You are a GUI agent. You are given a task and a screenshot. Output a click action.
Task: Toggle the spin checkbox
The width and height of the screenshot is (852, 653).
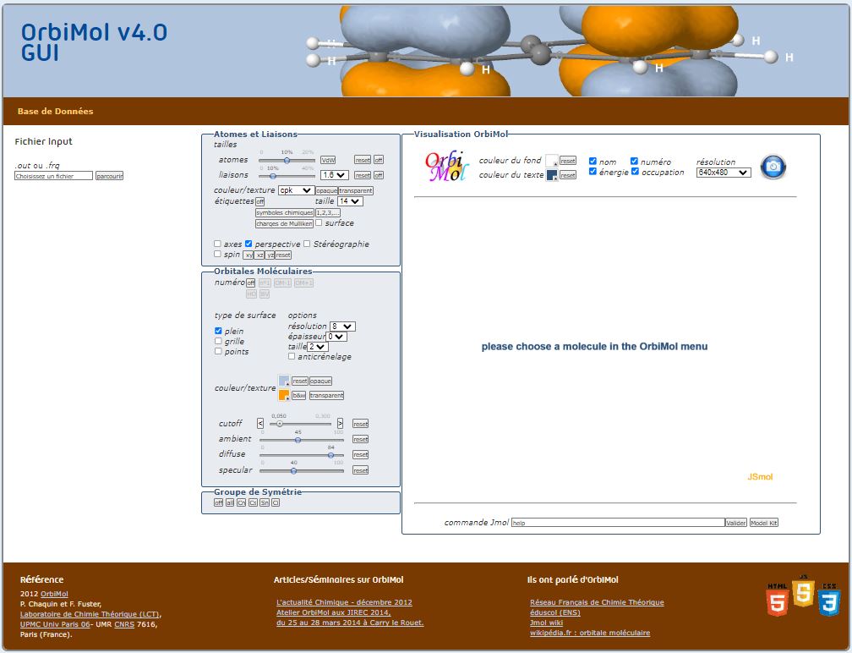coord(217,254)
